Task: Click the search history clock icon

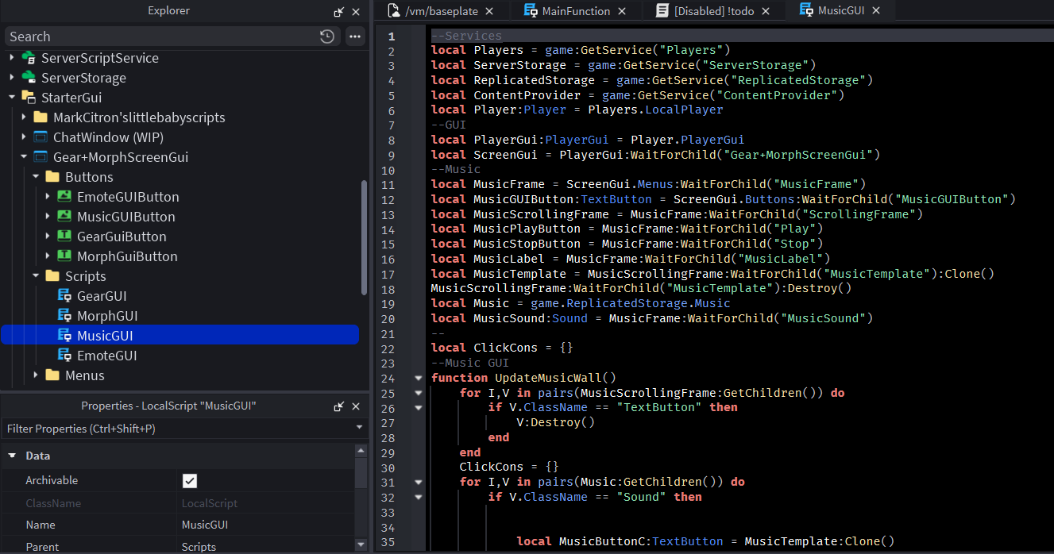Action: (x=326, y=37)
